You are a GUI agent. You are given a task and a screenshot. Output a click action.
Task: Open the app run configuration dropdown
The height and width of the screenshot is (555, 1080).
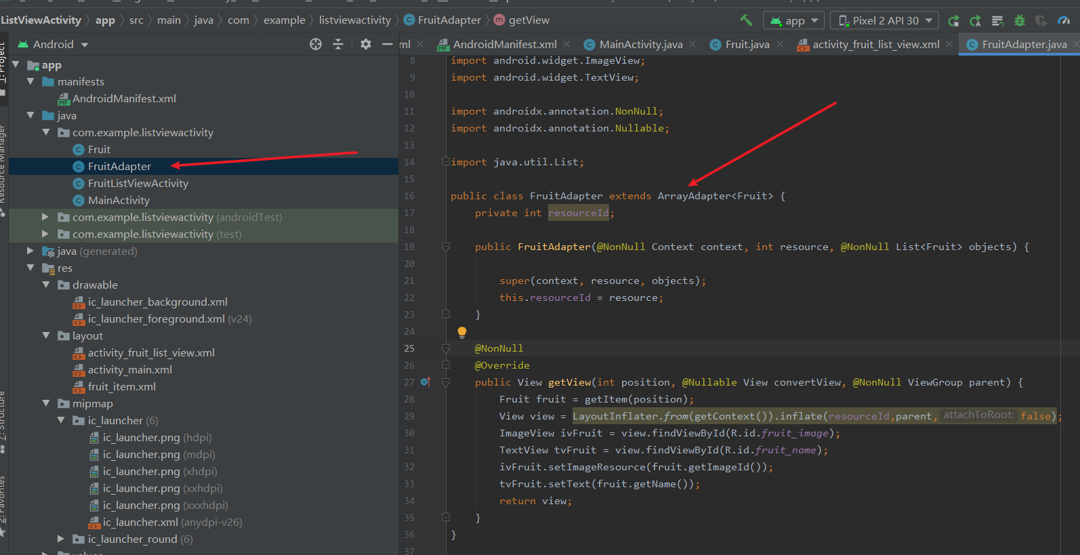coord(794,20)
